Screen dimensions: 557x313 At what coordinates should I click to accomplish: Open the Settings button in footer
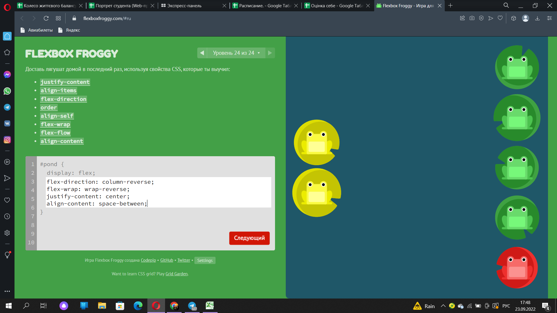click(x=205, y=260)
